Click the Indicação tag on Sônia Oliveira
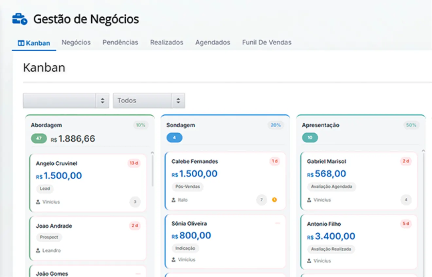Image resolution: width=432 pixels, height=277 pixels. 185,248
